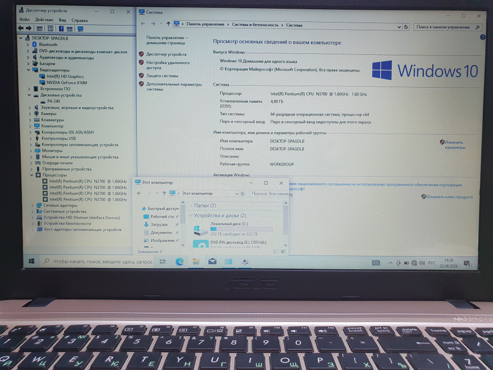Open Действие menu in Device Manager
The height and width of the screenshot is (370, 493).
44,20
